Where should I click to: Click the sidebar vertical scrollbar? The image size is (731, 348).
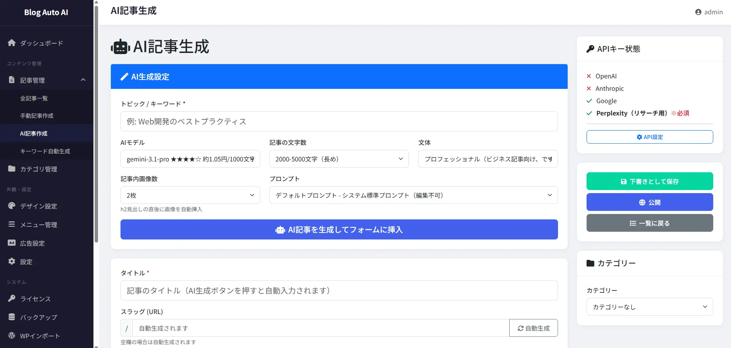(96, 124)
